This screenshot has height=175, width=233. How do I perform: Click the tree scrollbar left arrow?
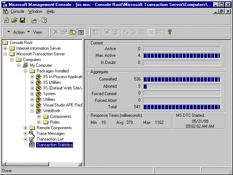coord(4,164)
